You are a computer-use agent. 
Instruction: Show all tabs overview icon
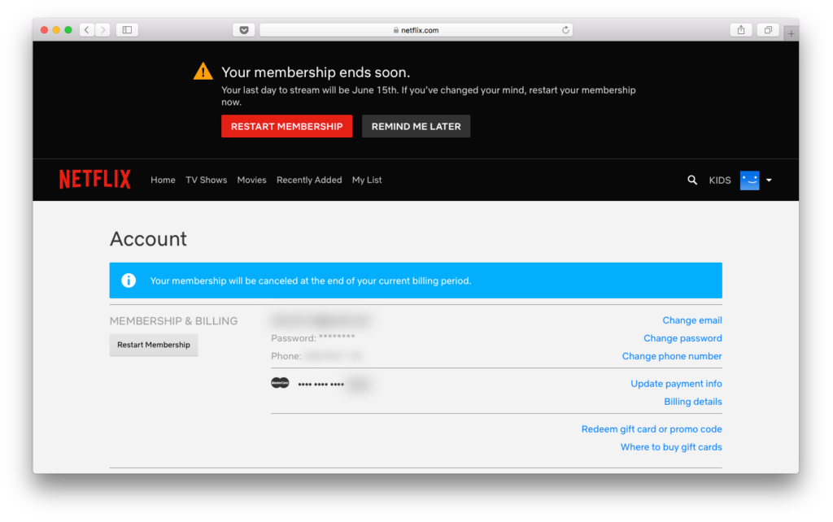click(767, 30)
